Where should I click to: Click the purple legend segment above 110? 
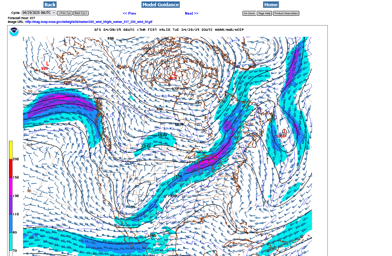click(11, 205)
